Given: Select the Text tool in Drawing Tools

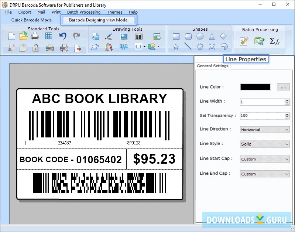Looking at the screenshot, I should click(95, 37).
